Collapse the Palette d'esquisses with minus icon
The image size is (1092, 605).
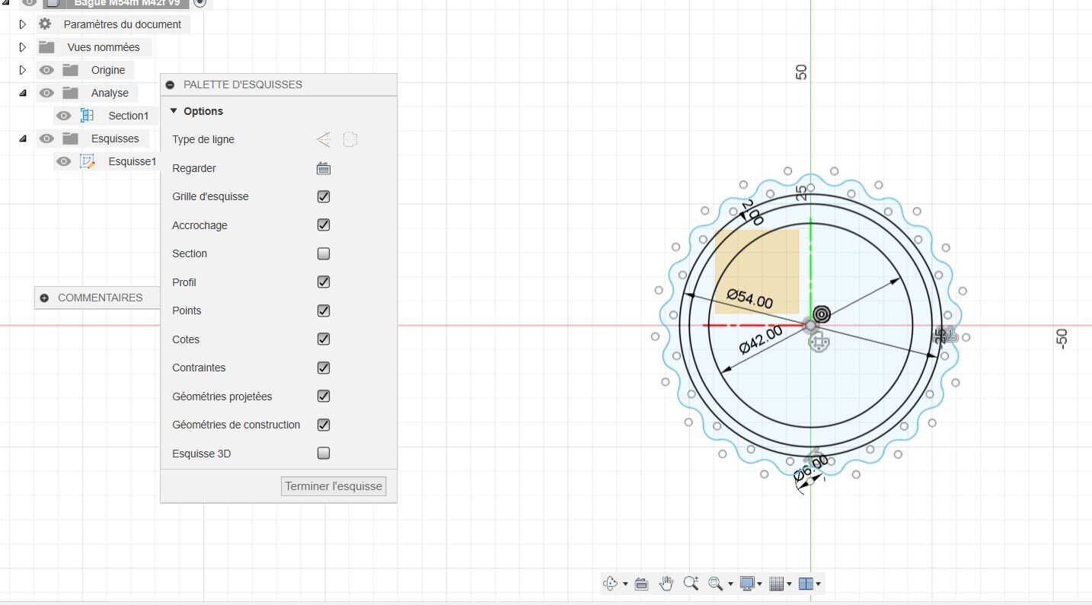pyautogui.click(x=170, y=84)
